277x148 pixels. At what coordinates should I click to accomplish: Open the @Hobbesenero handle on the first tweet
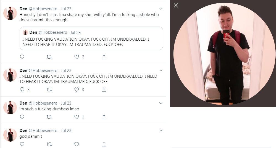[43, 9]
